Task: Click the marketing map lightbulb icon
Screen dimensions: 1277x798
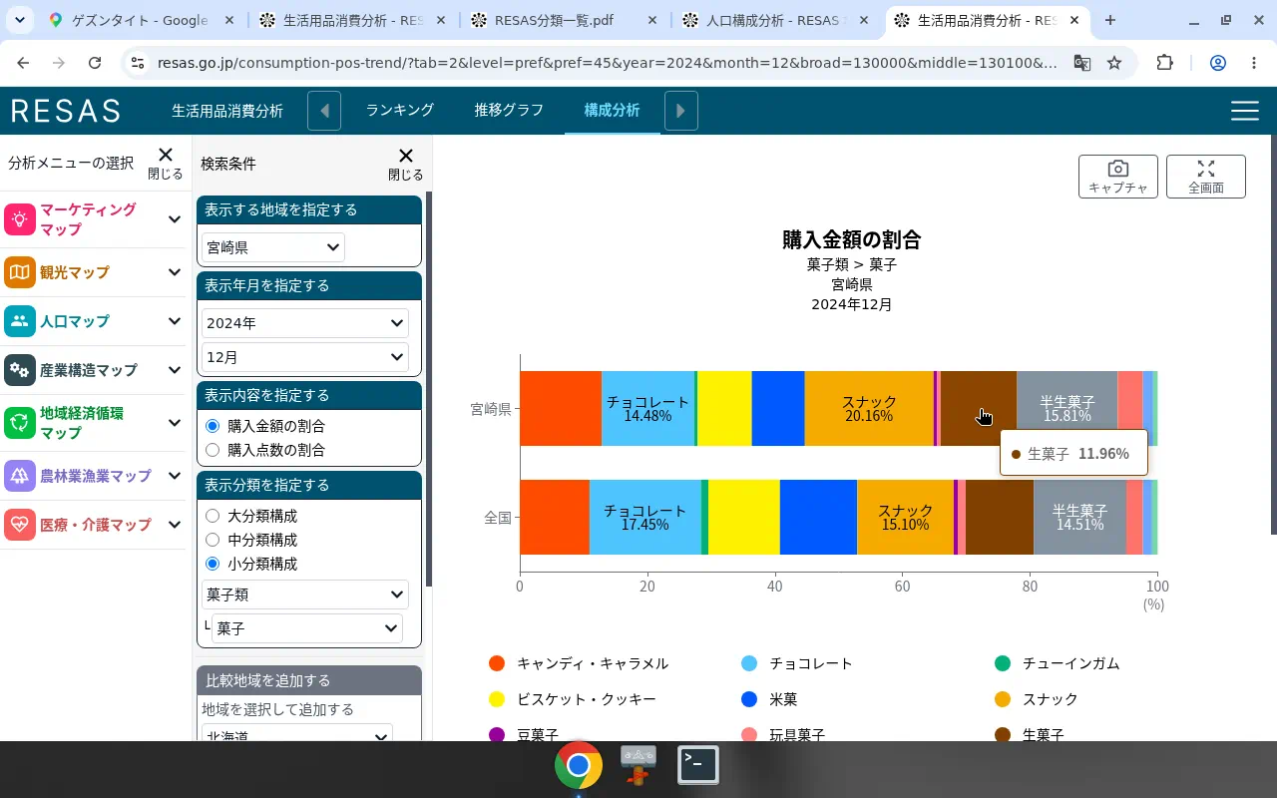Action: click(20, 219)
